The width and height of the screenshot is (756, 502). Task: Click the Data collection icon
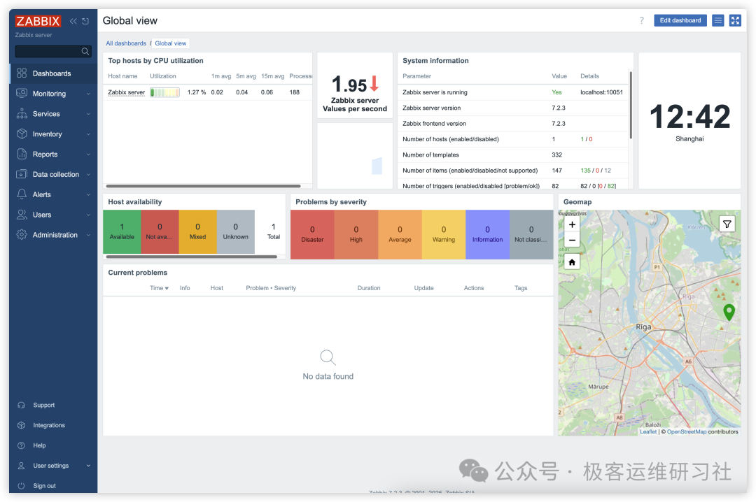click(22, 174)
